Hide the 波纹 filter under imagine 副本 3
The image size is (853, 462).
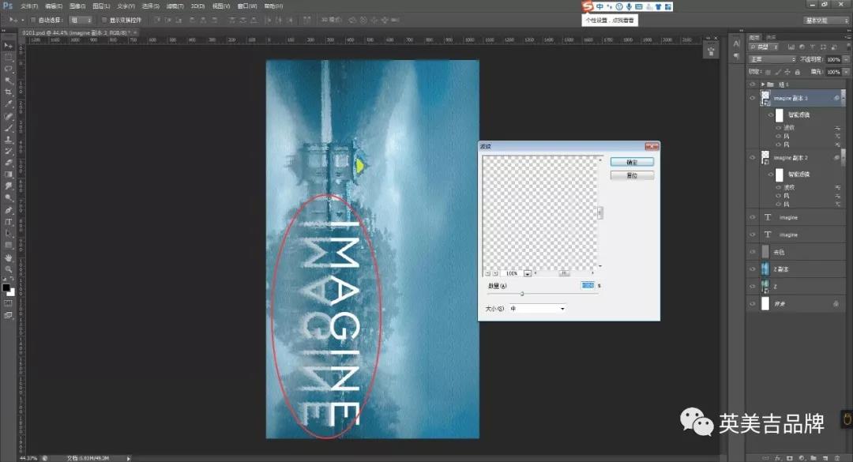(779, 127)
